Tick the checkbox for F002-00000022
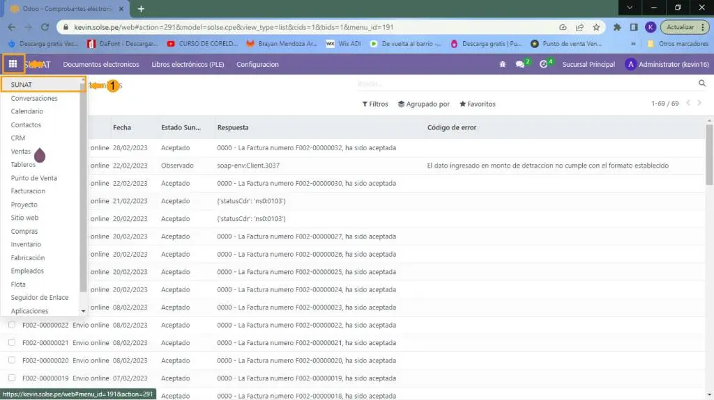Screen dimensions: 714x400 click(x=12, y=325)
